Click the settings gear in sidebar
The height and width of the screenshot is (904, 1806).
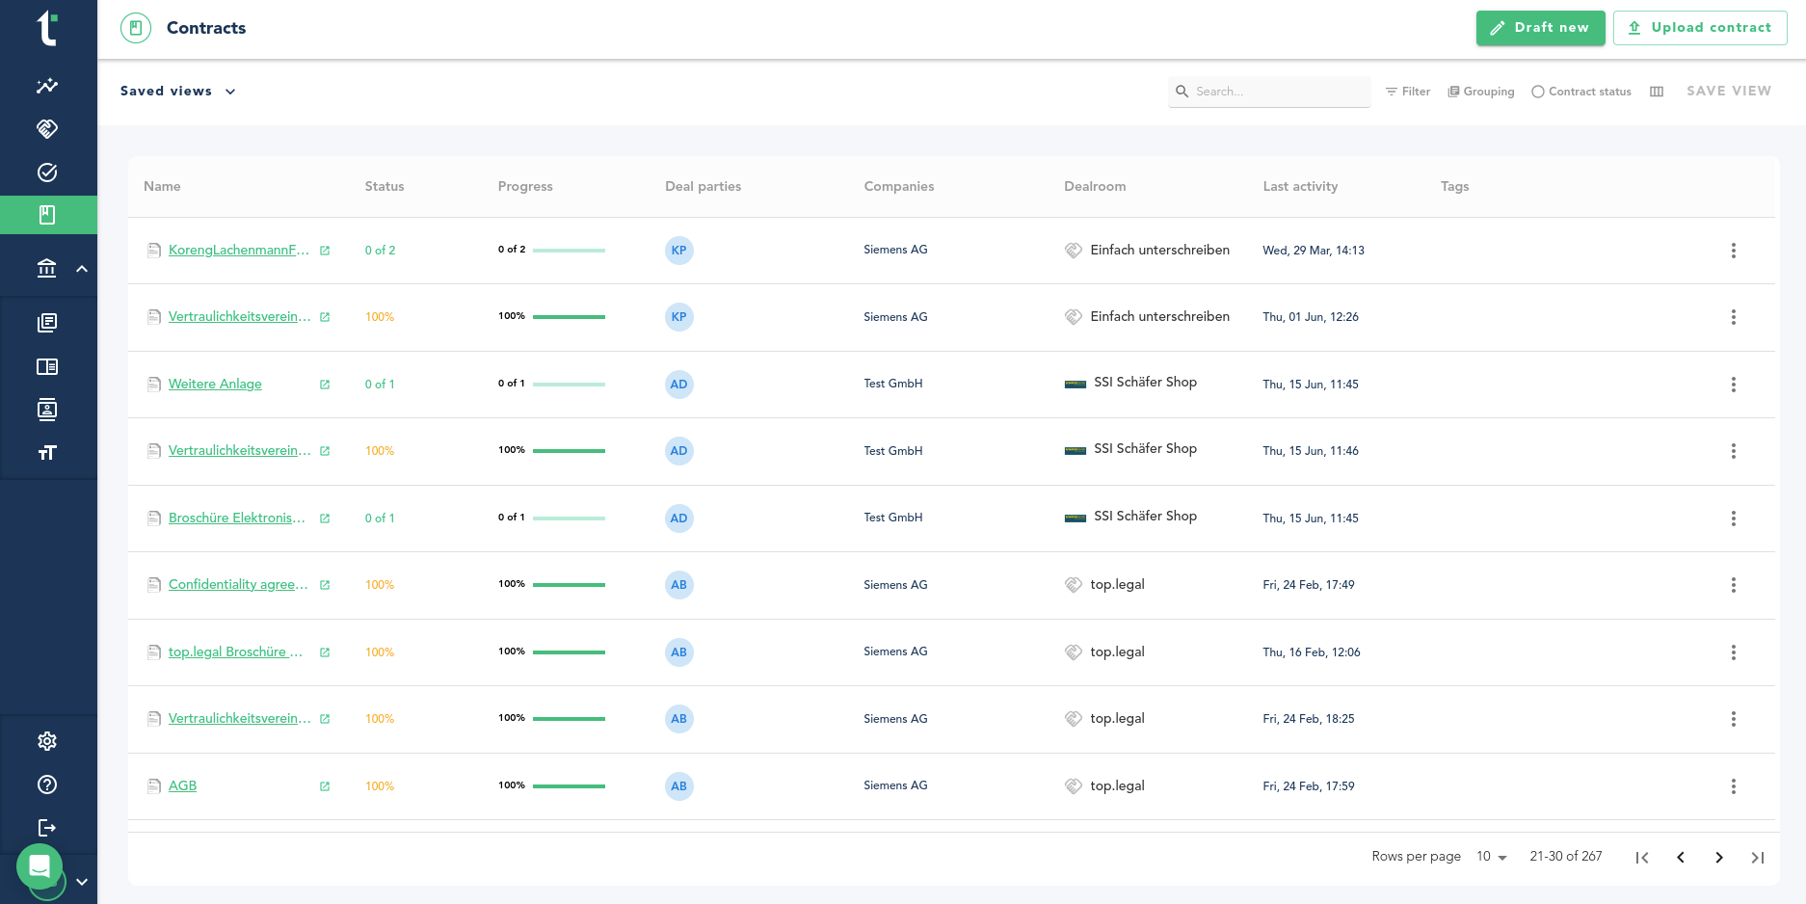[47, 741]
